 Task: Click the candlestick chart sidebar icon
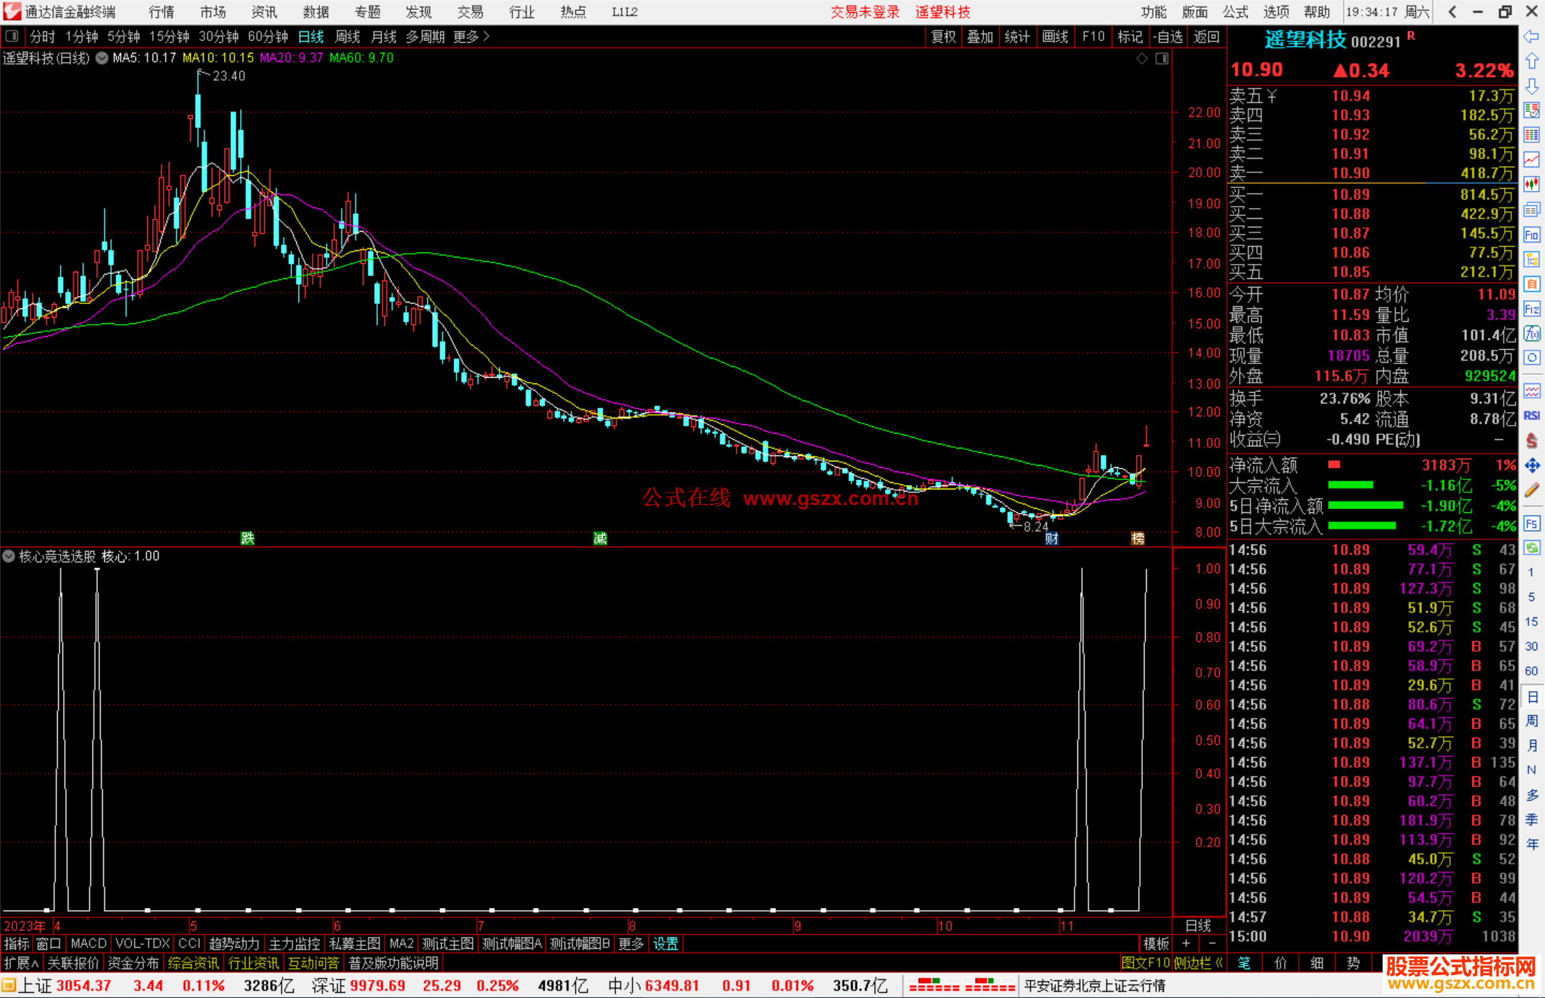1531,184
